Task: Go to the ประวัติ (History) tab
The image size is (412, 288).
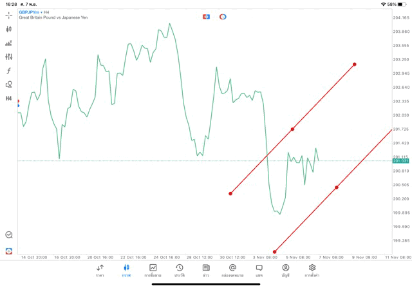Action: [x=179, y=270]
